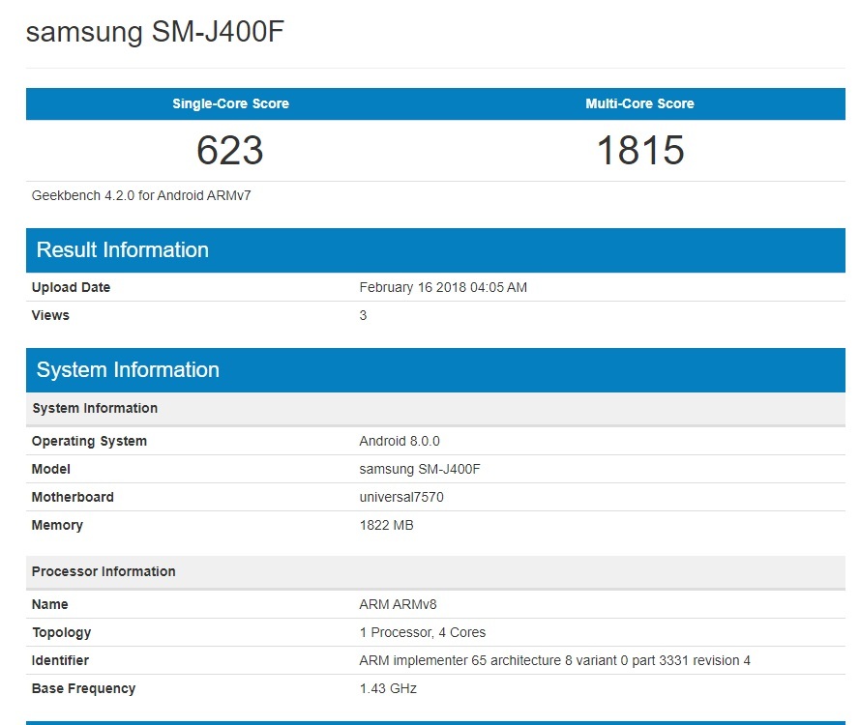Select the 1.43 GHz base frequency value
860x725 pixels.
(x=388, y=688)
